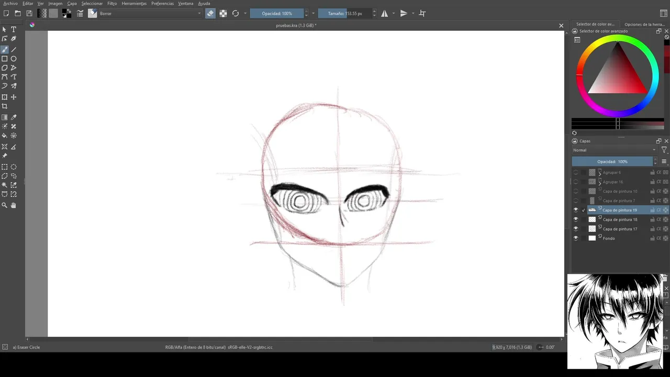Image resolution: width=670 pixels, height=377 pixels.
Task: Select the Fondo layer row
Action: (x=620, y=238)
